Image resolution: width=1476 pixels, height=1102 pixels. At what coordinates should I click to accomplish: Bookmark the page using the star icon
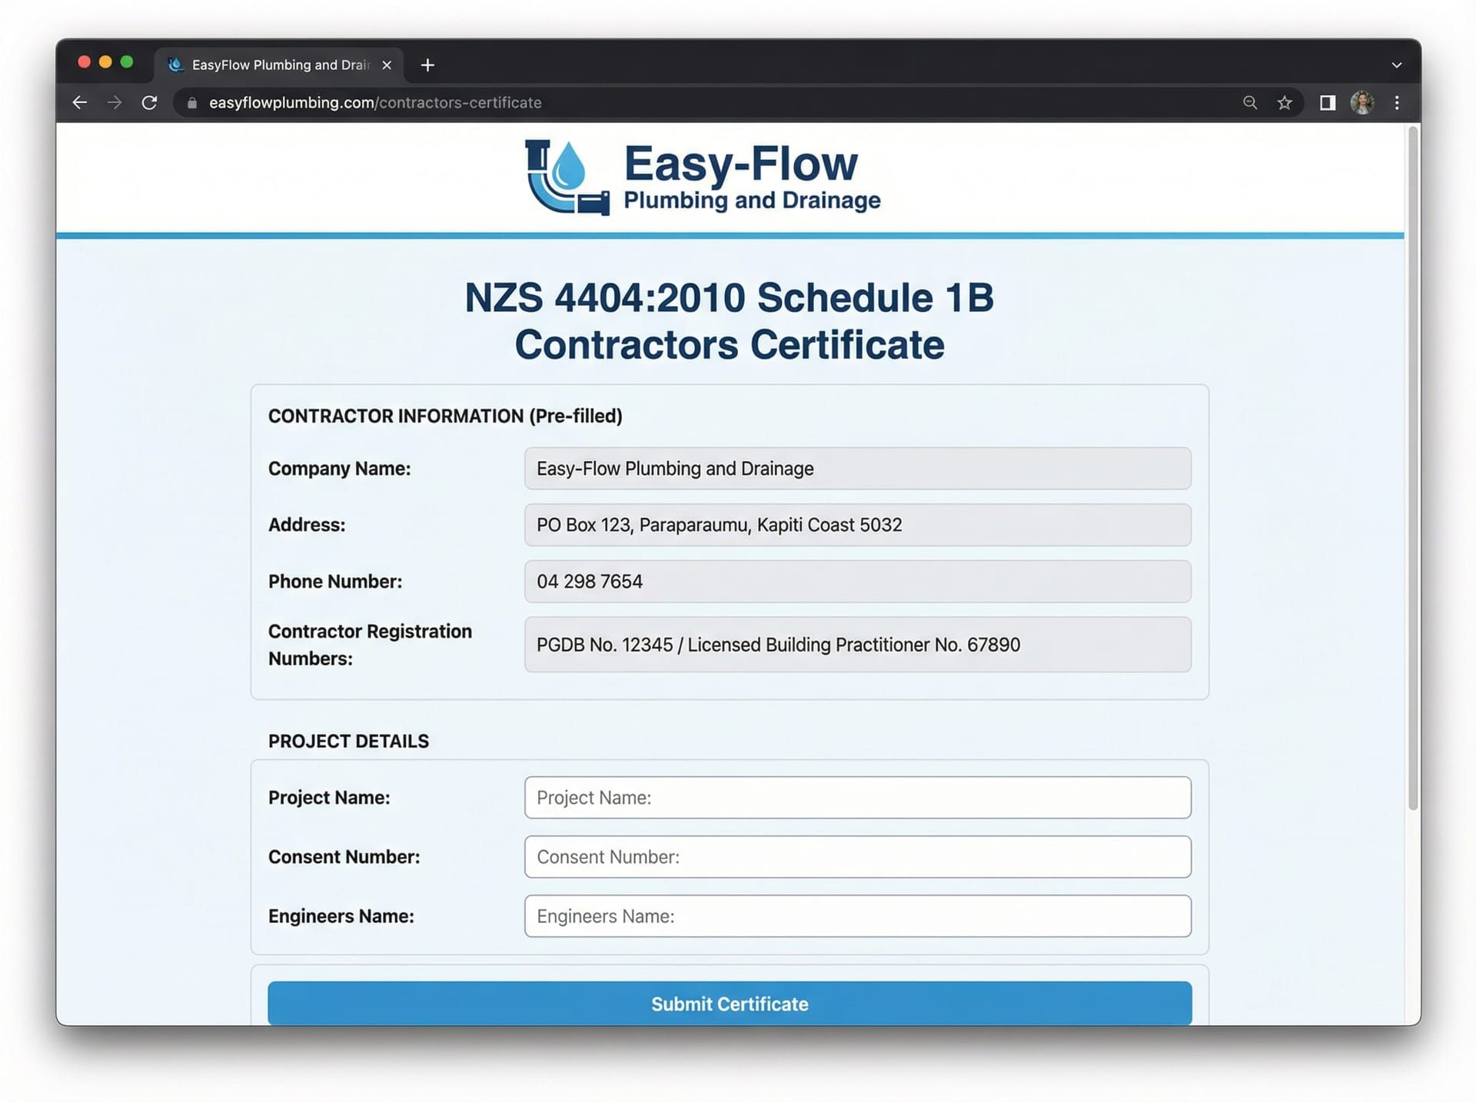point(1285,102)
